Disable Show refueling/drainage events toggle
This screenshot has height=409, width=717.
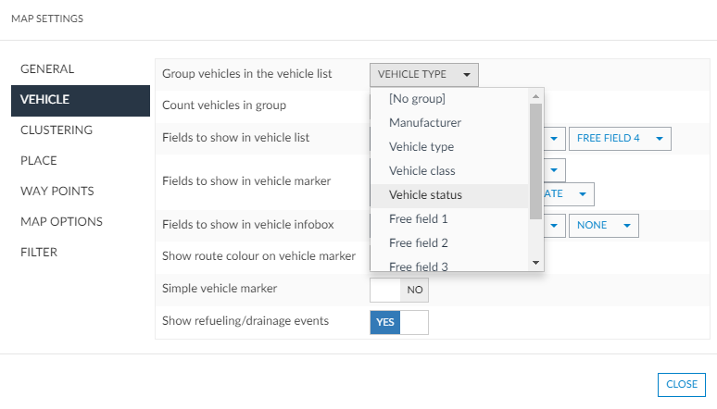(x=398, y=322)
